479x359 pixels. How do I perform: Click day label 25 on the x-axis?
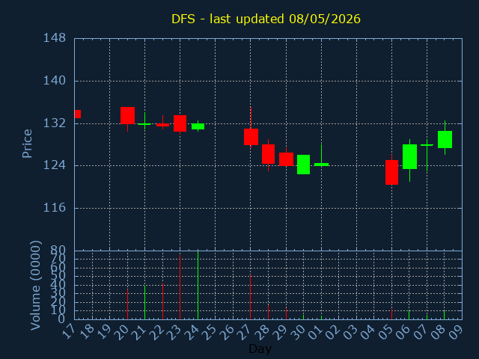[211, 332]
